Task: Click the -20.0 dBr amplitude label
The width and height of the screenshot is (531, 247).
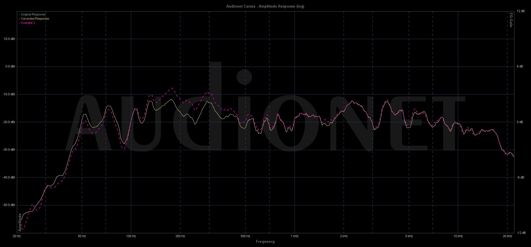Action: [x=9, y=122]
